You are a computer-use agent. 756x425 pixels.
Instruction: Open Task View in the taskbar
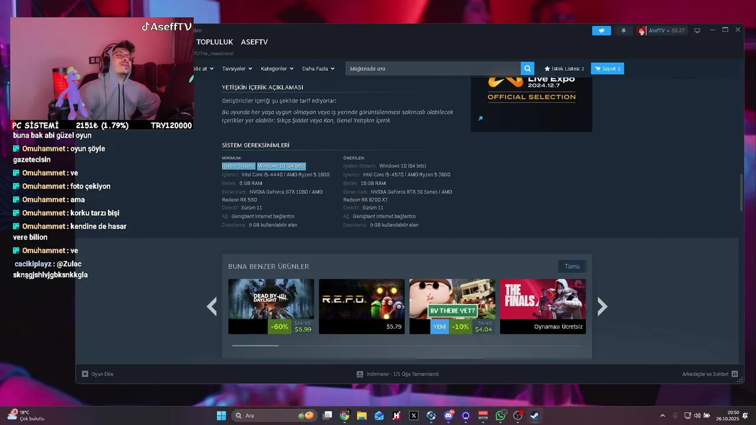[x=328, y=416]
